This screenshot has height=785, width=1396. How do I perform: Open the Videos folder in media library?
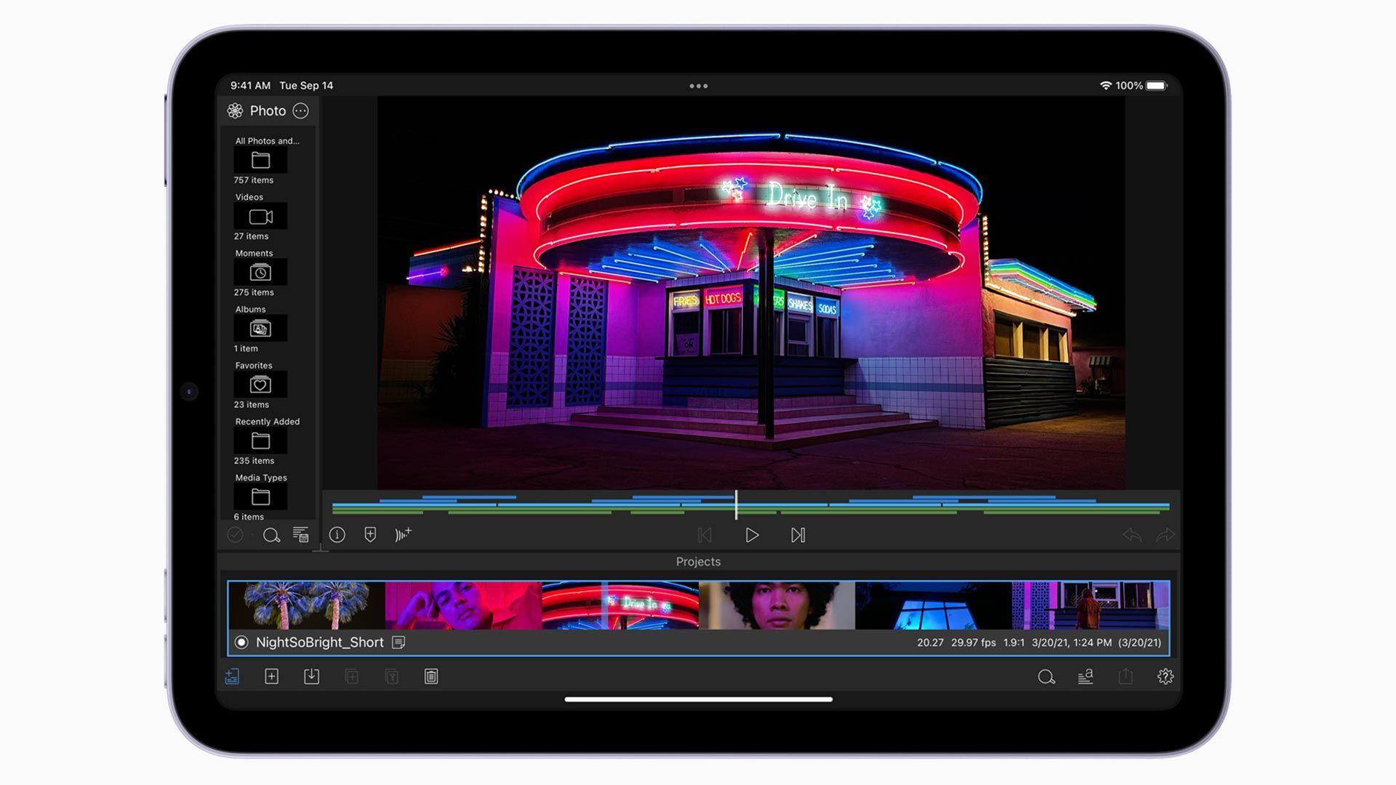[260, 217]
